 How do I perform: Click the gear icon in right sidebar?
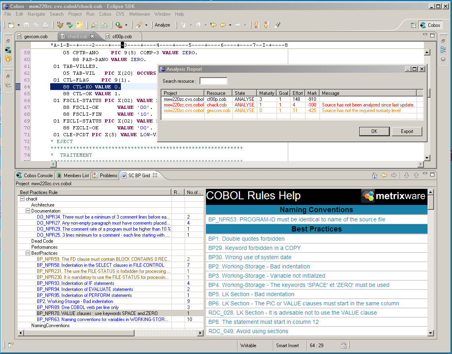point(443,59)
